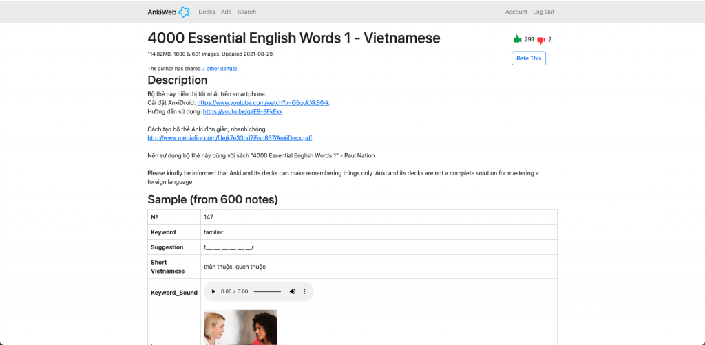Image resolution: width=705 pixels, height=345 pixels.
Task: Play the Keyword_Sound audio clip
Action: point(213,291)
